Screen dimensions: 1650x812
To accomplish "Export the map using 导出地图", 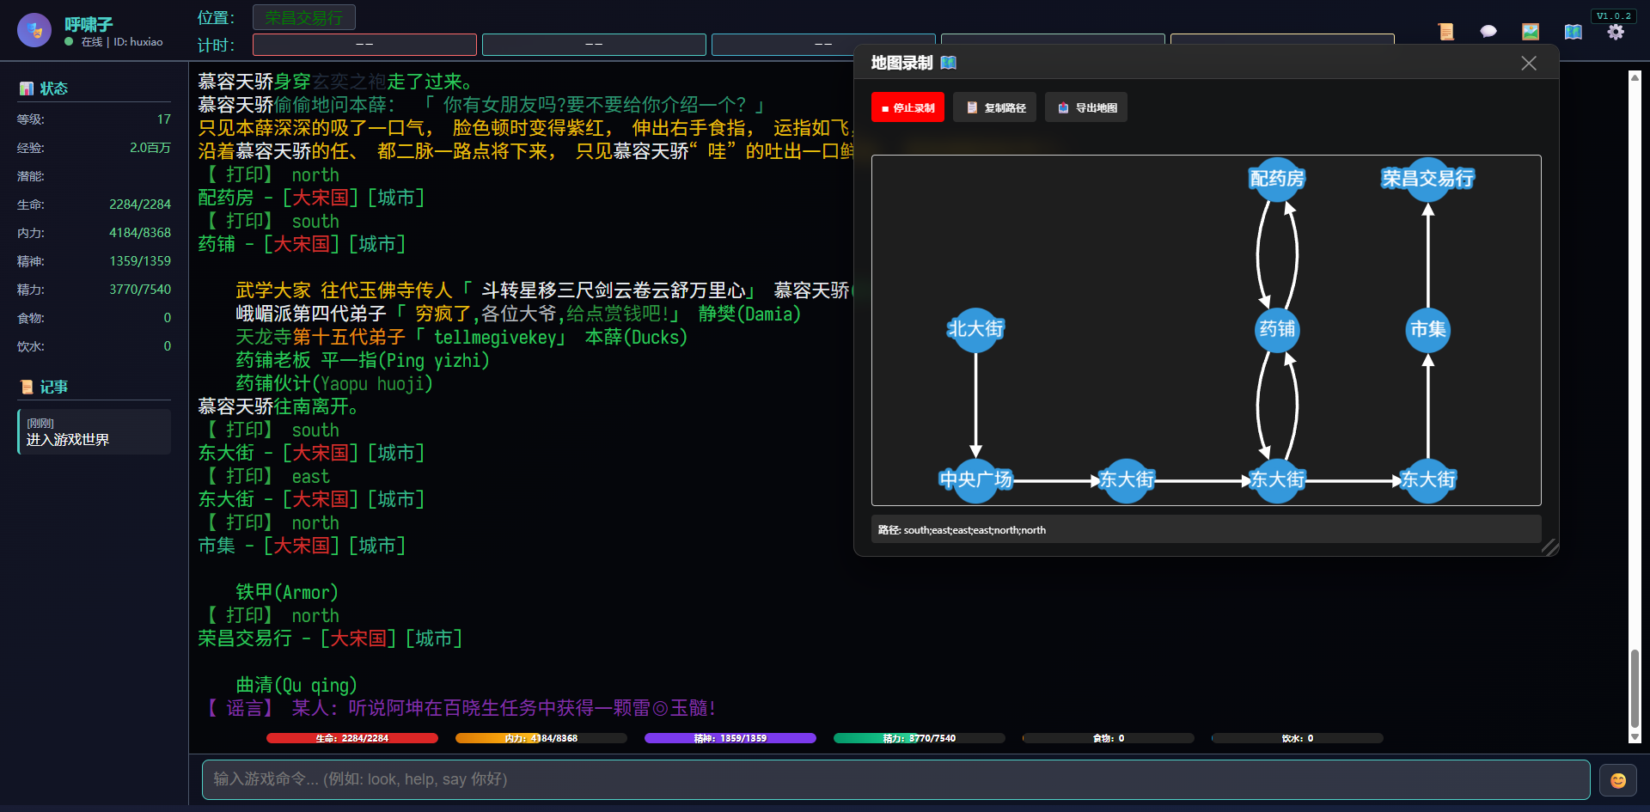I will [1085, 107].
